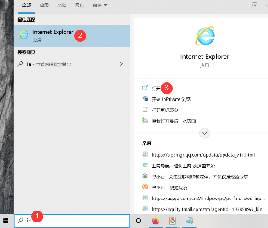
Task: Open Firefox from the taskbar
Action: pyautogui.click(x=155, y=221)
